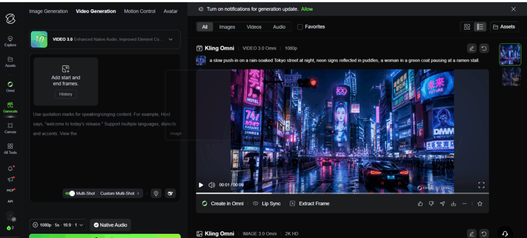Screen dimensions: 527x238
Task: Switch to the Video Generation tab
Action: click(x=96, y=11)
